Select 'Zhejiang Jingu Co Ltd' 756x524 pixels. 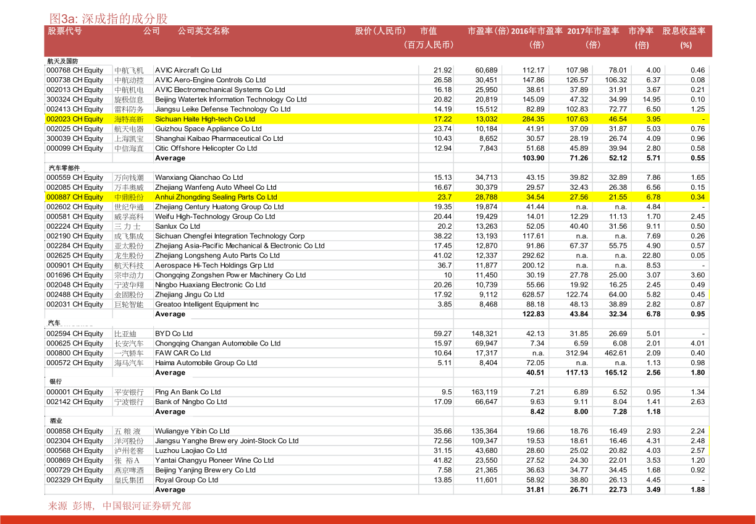190,295
